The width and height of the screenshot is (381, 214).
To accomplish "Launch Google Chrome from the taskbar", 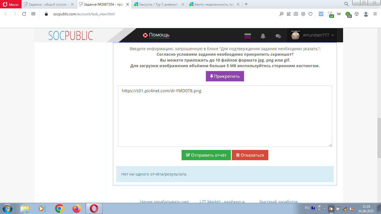I will coord(59,208).
